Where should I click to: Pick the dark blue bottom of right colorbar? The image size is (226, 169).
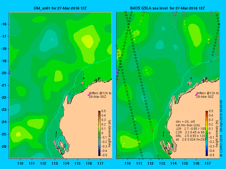click(x=207, y=154)
